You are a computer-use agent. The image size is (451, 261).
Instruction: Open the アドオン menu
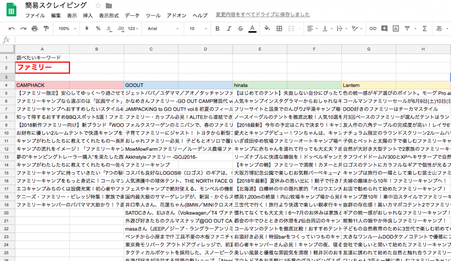click(176, 15)
